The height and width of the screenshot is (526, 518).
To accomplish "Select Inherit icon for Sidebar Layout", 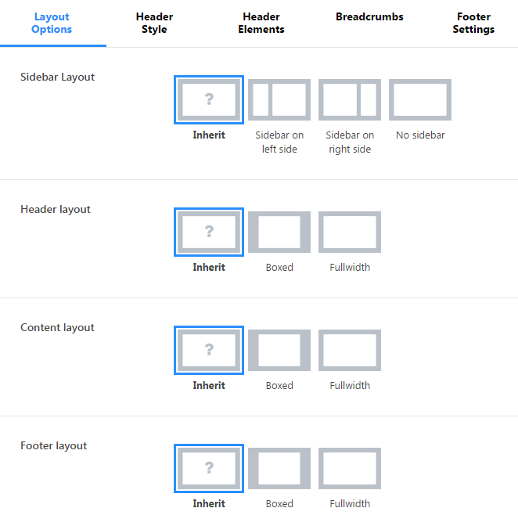I will pos(209,99).
